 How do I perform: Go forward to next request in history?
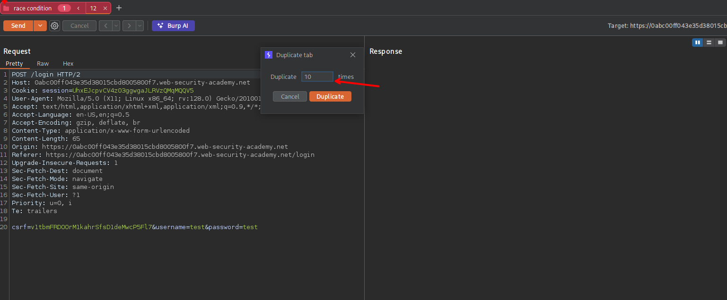click(129, 26)
